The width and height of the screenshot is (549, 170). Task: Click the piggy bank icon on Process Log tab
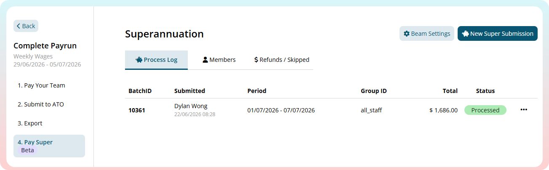(139, 60)
